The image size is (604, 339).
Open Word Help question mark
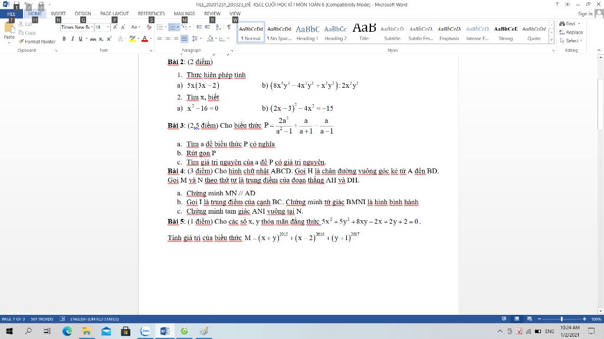click(557, 4)
